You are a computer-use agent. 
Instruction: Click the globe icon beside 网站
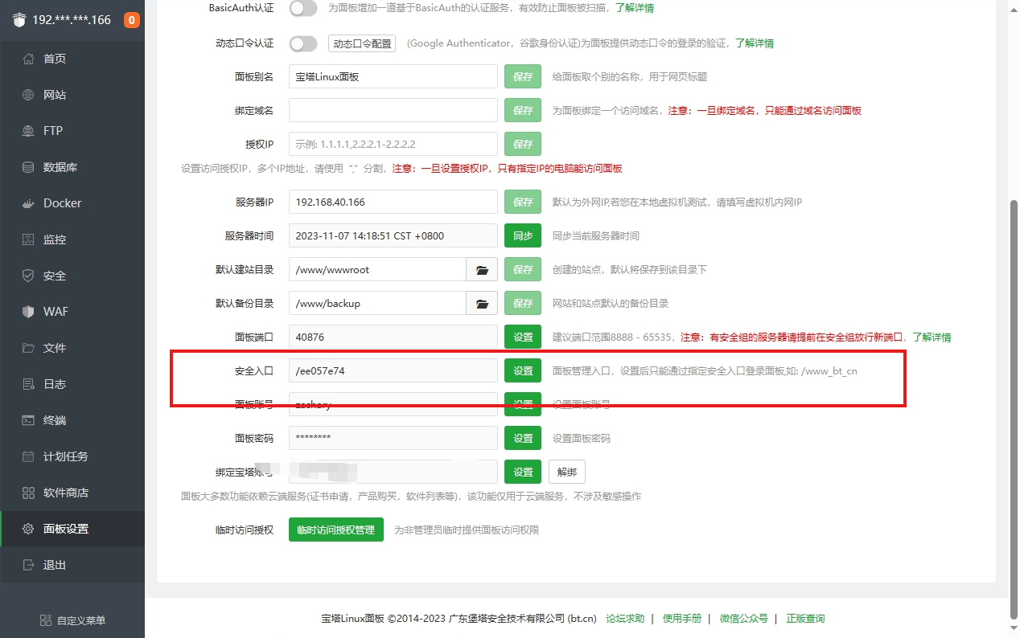[x=29, y=95]
